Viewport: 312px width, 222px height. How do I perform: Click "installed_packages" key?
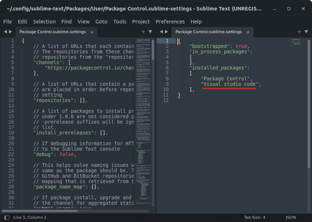218,68
